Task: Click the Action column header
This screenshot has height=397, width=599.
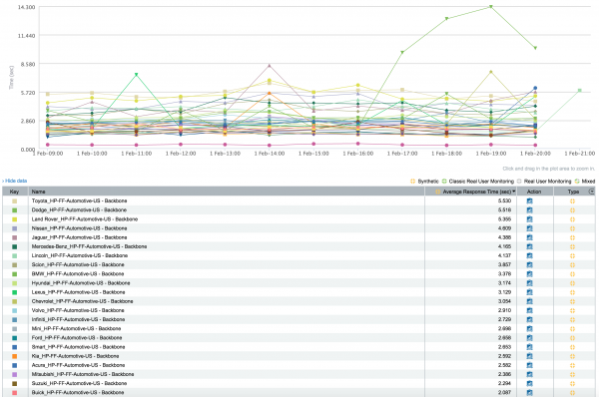Action: tap(534, 192)
